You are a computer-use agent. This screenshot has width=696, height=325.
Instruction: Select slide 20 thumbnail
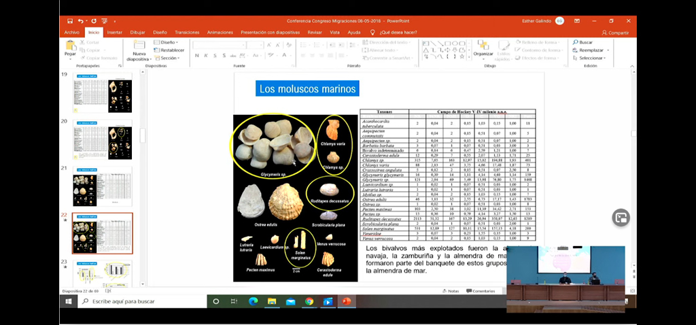point(103,139)
